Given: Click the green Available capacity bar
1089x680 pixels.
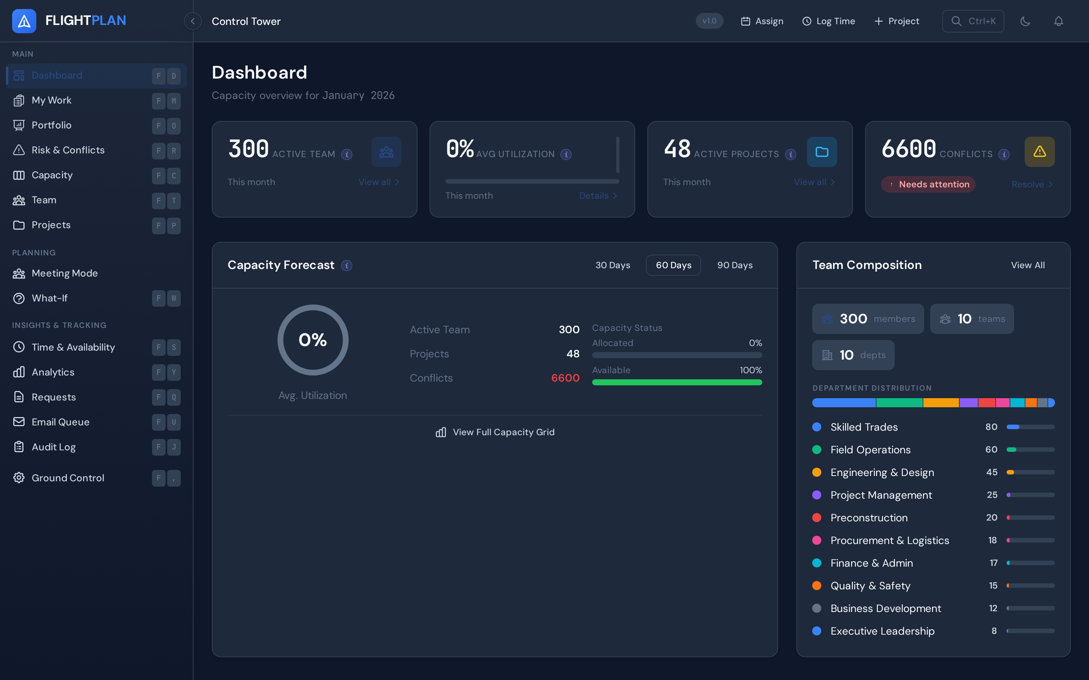Looking at the screenshot, I should click(677, 383).
